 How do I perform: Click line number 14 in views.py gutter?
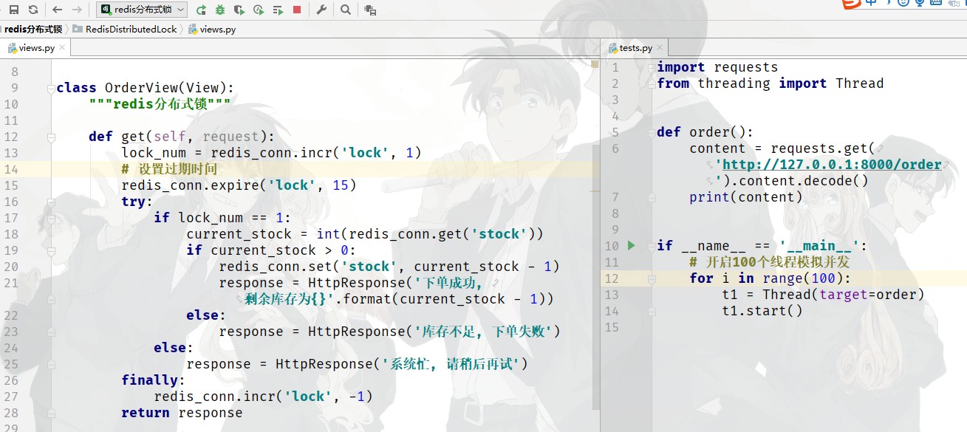11,169
